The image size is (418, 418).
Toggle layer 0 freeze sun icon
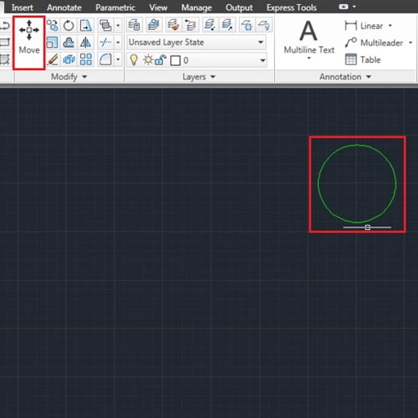click(x=148, y=60)
